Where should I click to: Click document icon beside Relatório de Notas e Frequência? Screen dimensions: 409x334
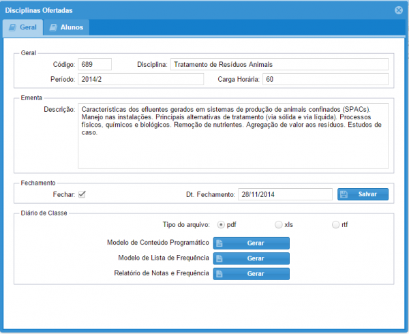coord(219,273)
